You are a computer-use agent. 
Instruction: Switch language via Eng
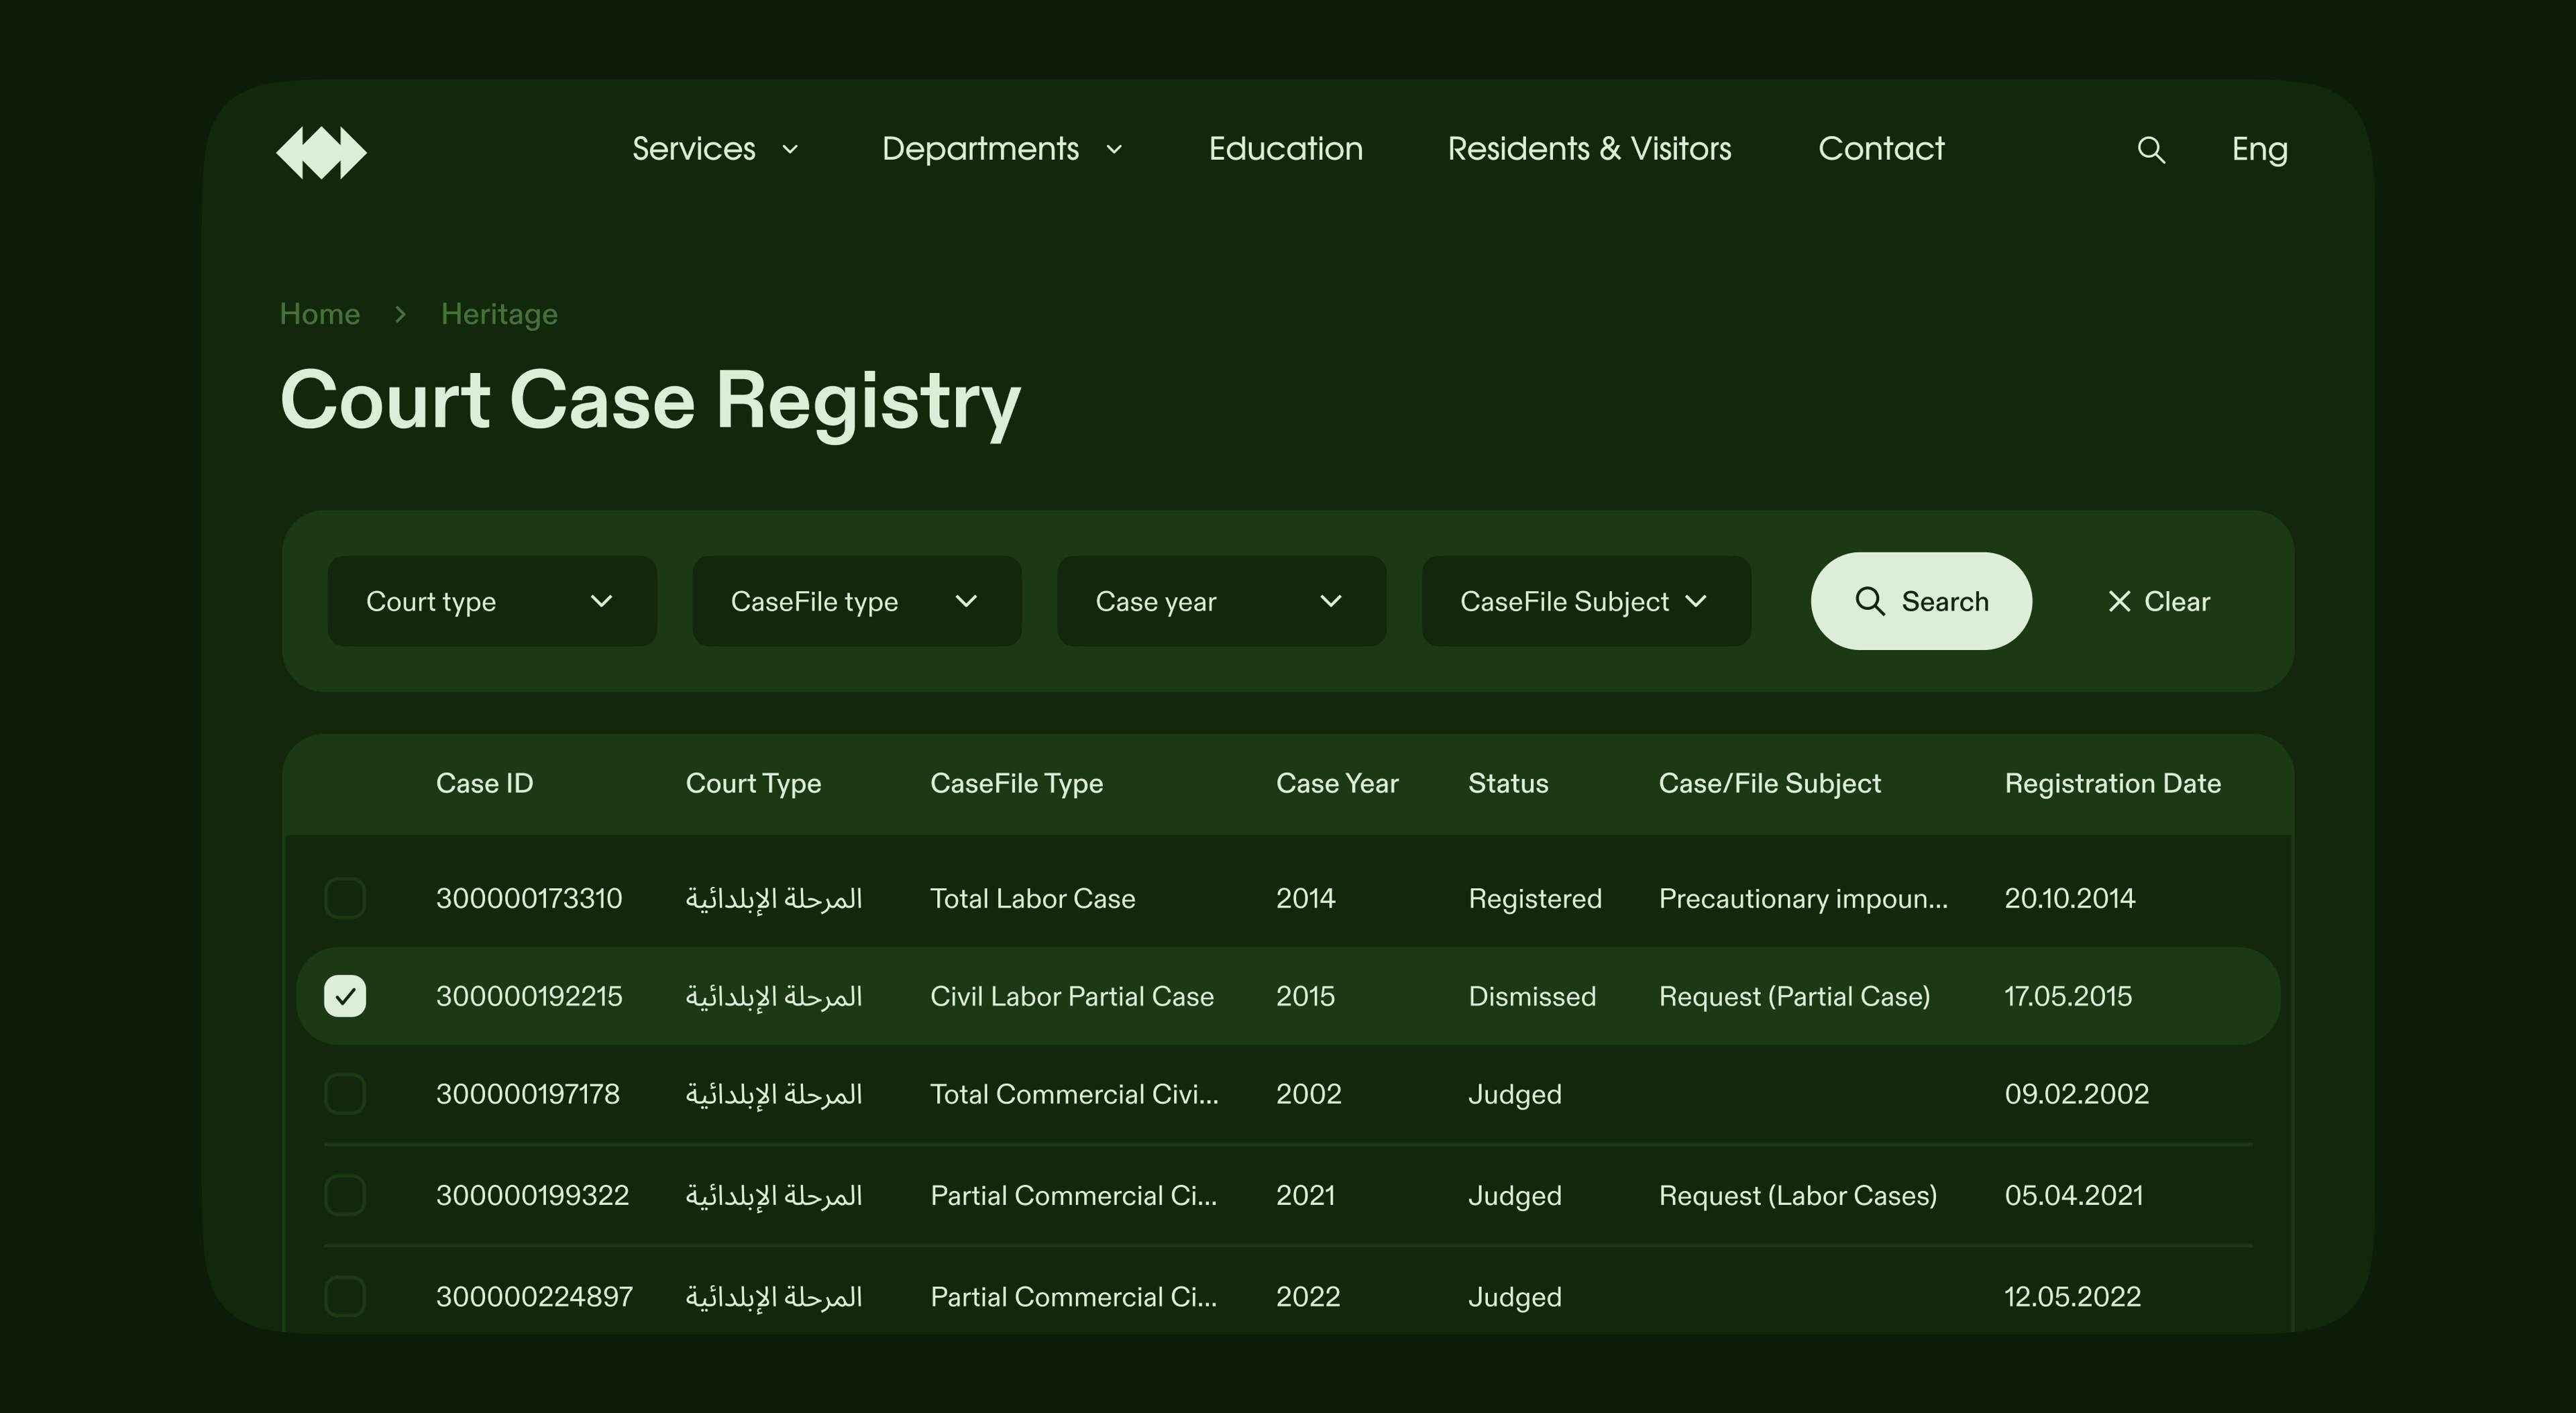[2259, 149]
